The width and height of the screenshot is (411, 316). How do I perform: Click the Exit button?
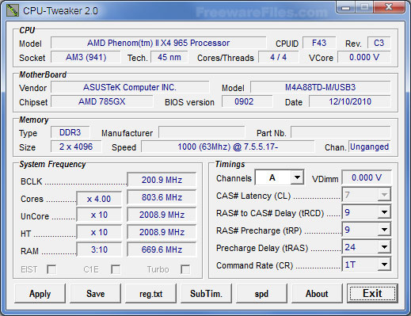(x=372, y=294)
